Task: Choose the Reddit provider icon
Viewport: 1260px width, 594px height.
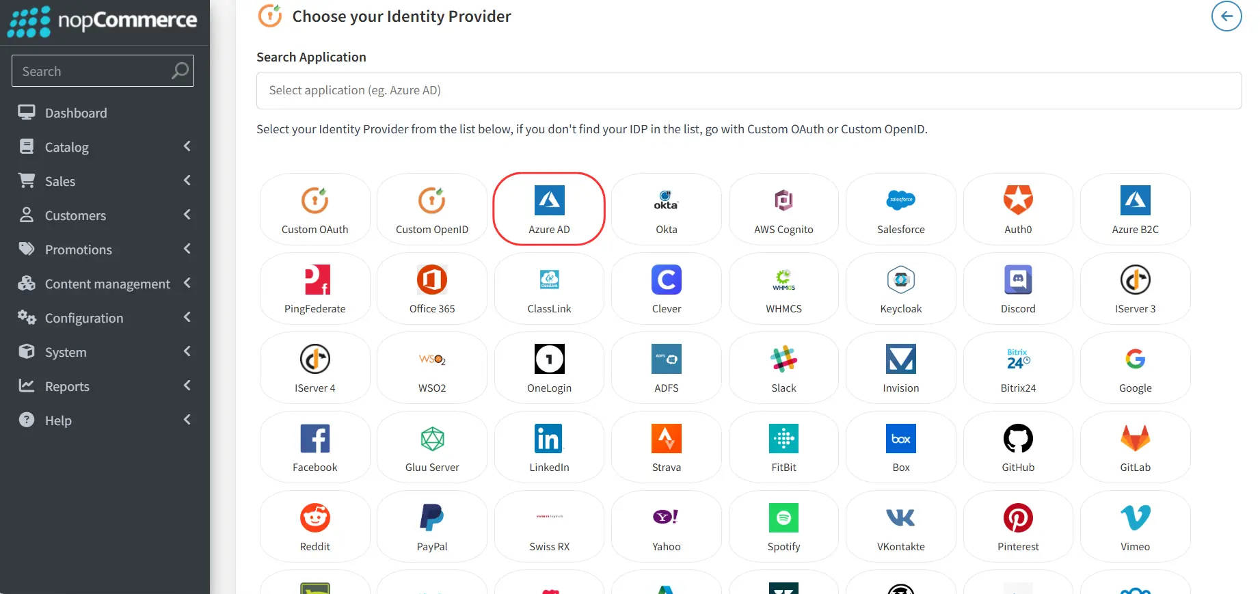Action: pyautogui.click(x=315, y=517)
